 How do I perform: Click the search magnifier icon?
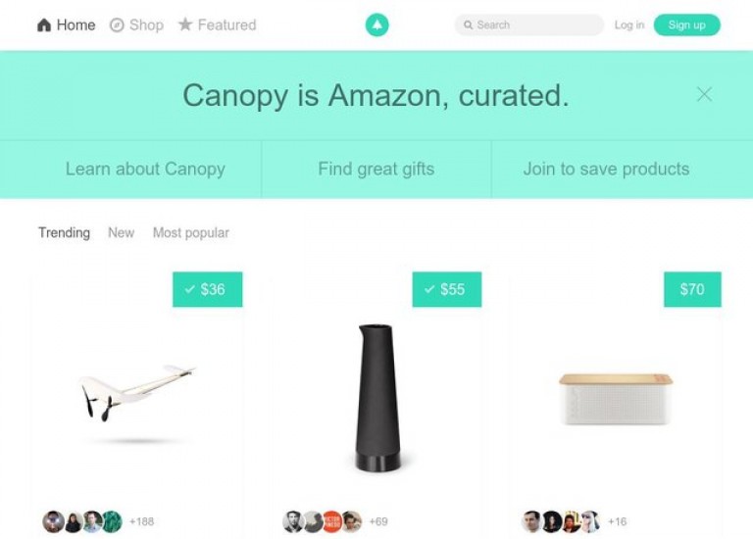click(x=469, y=24)
